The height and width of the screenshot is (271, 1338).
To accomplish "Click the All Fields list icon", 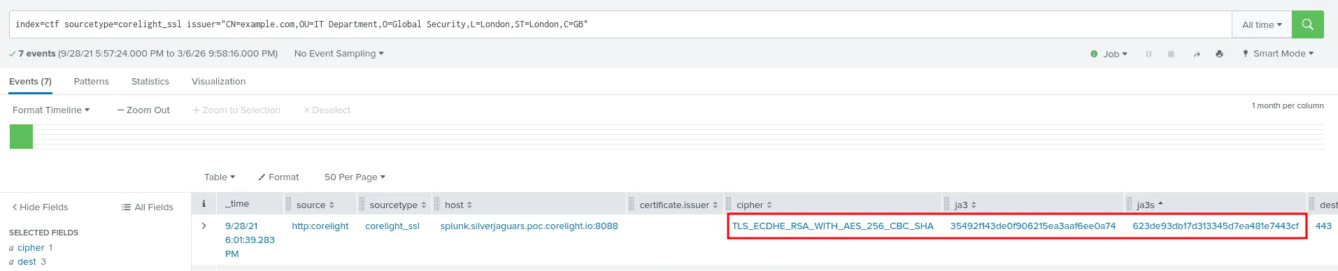I will tap(126, 207).
